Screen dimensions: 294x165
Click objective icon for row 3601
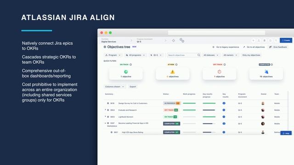pos(112,132)
